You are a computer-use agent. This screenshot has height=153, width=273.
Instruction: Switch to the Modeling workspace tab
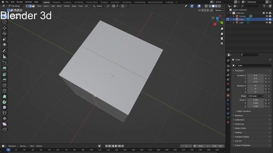point(56,2)
